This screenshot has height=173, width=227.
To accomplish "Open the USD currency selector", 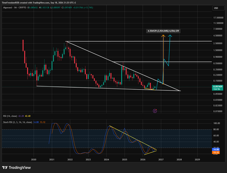I will [218, 8].
